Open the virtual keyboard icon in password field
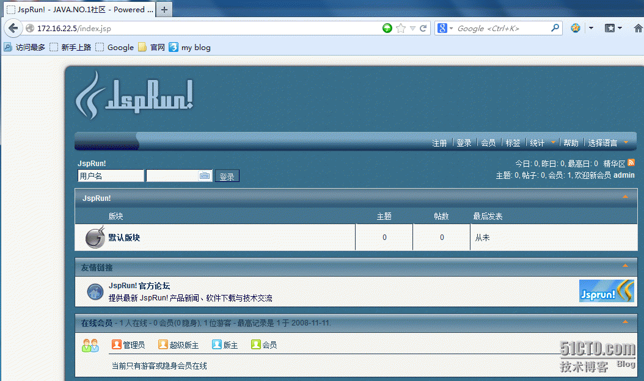Viewport: 644px width, 381px height. (x=205, y=176)
